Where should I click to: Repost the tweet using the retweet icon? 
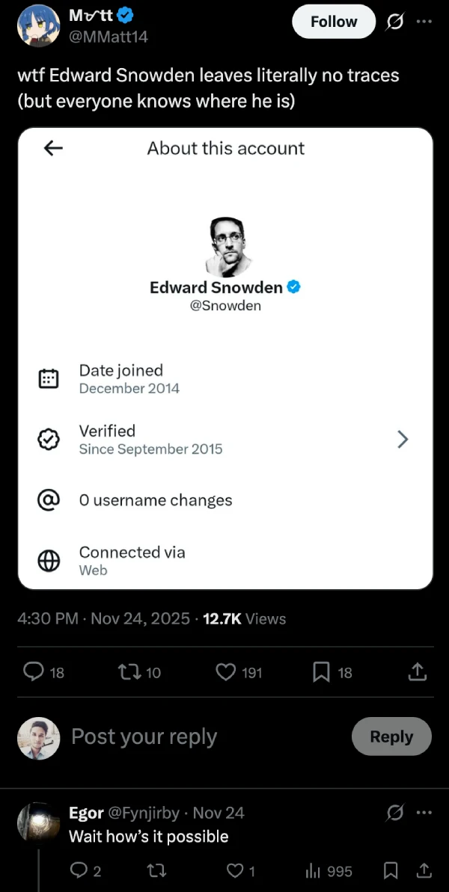131,672
